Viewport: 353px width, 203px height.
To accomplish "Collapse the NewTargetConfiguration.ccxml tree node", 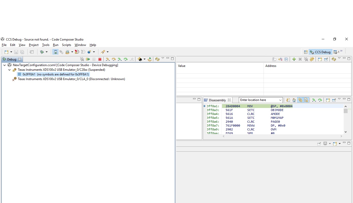I will pyautogui.click(x=5, y=65).
